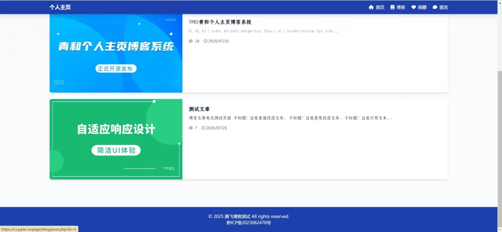
Task: Click the TPBS post CSS excerpt text
Action: (263, 31)
